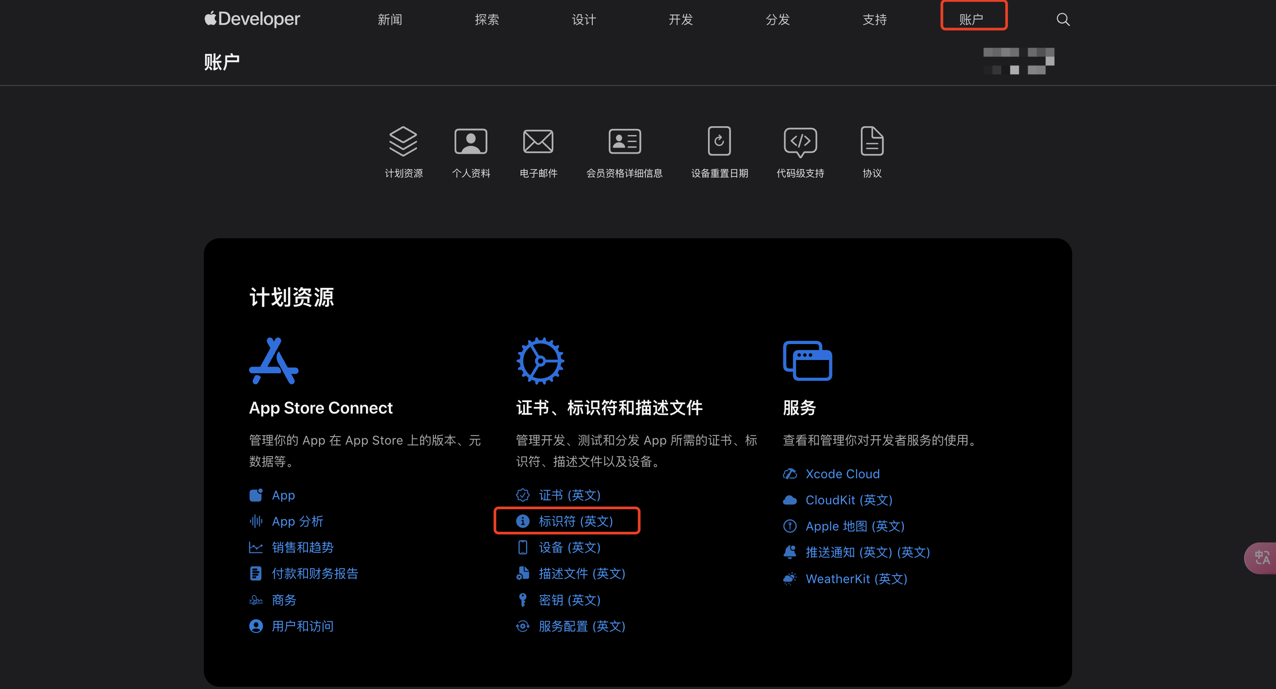The width and height of the screenshot is (1276, 689).
Task: Click the 账户 page title
Action: pos(222,62)
